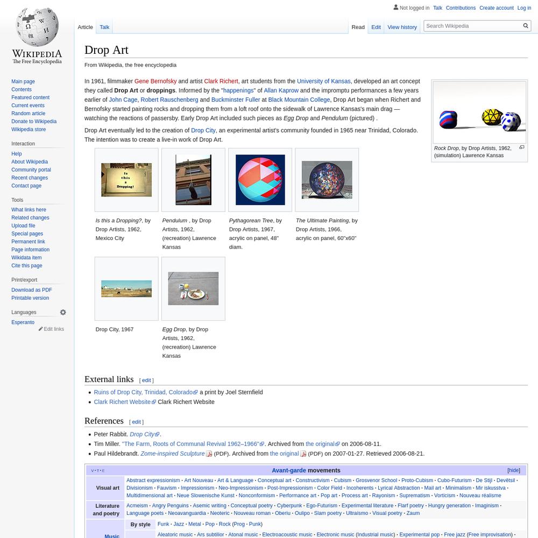This screenshot has width=538, height=538.
Task: Open Cite this page link
Action: pos(27,266)
